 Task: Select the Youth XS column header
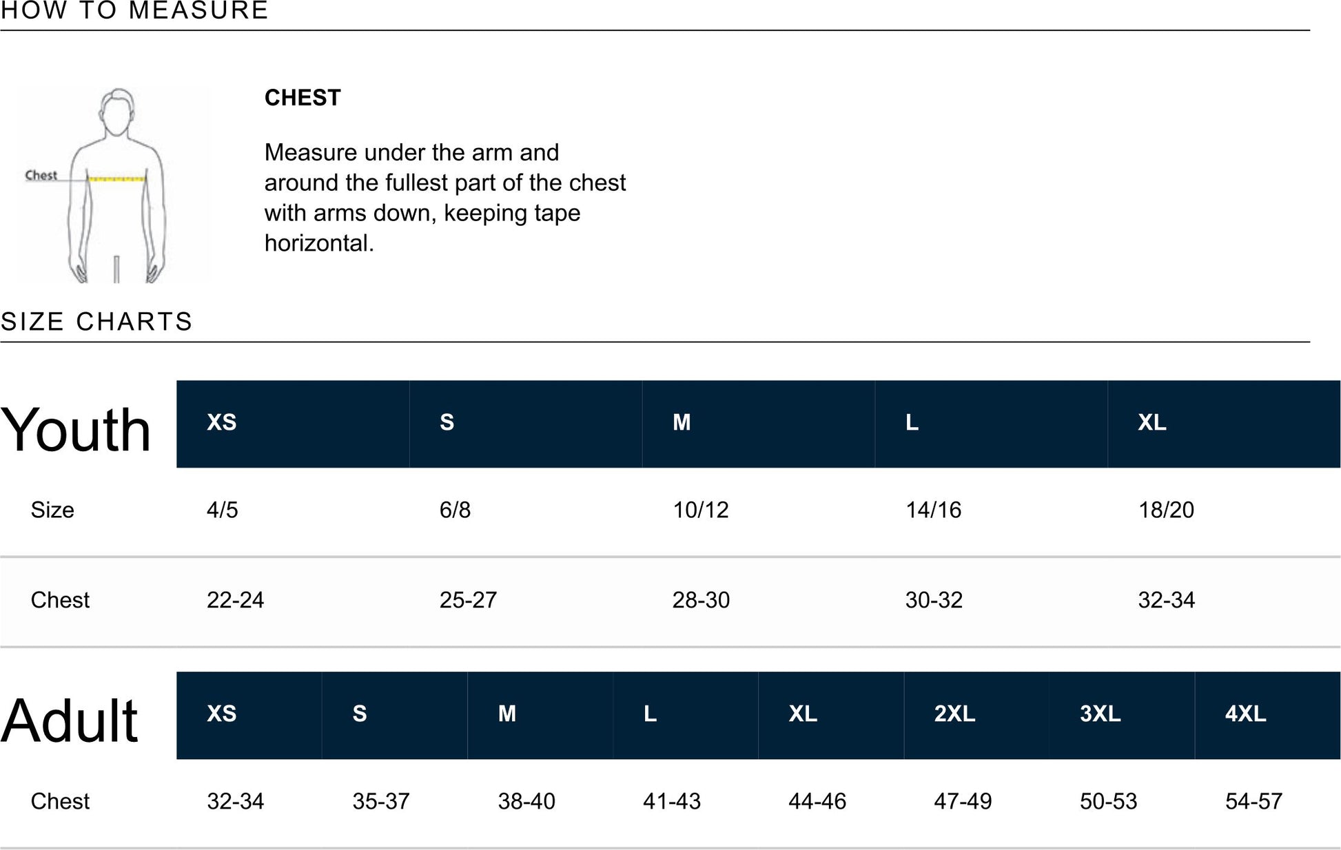pos(222,422)
